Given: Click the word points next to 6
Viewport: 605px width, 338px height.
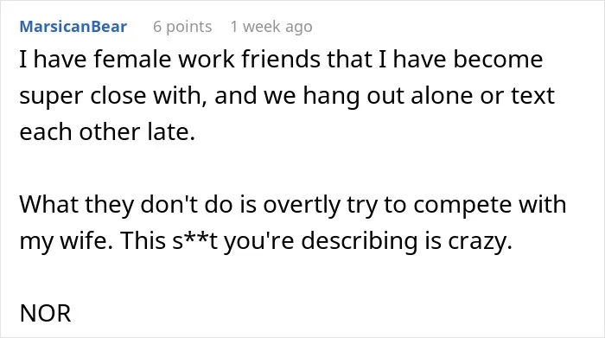Looking at the screenshot, I should tap(189, 28).
